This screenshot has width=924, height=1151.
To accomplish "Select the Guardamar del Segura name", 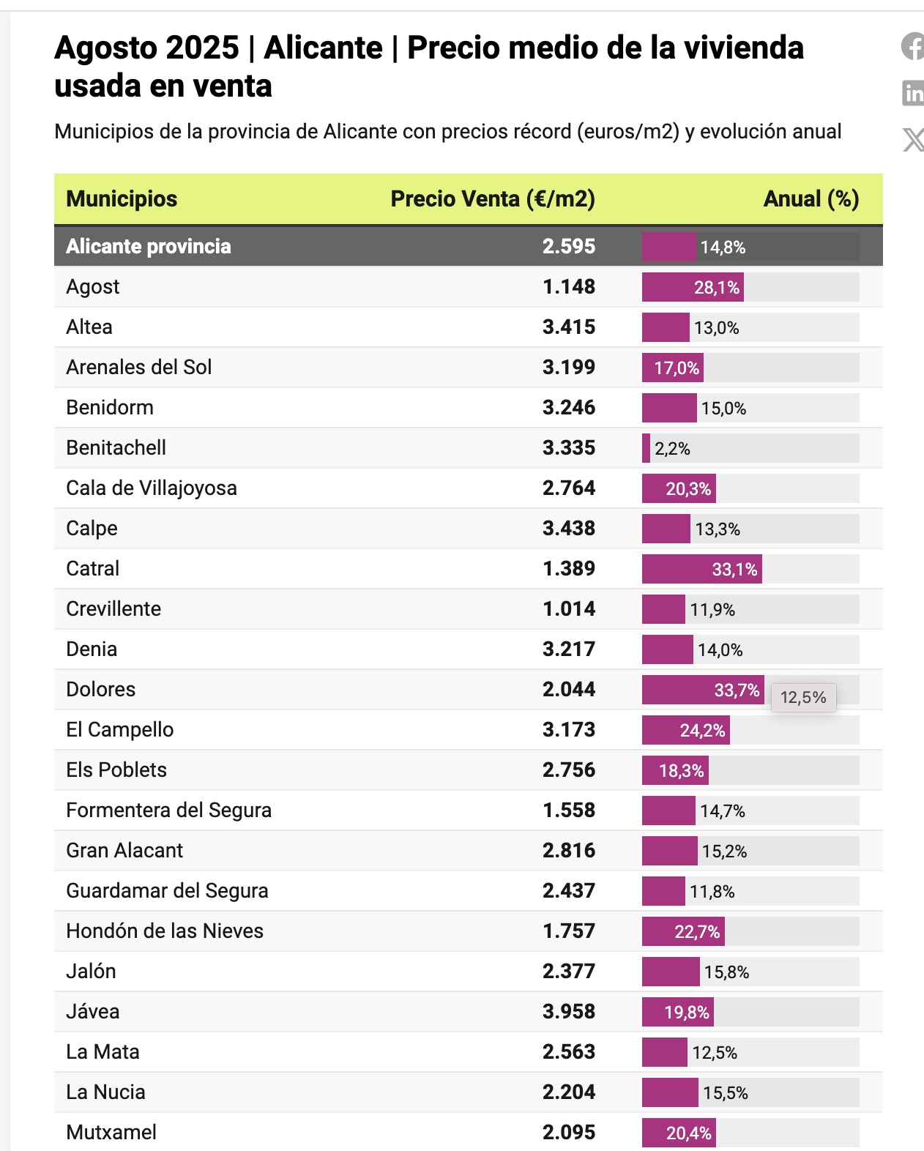I will [167, 891].
